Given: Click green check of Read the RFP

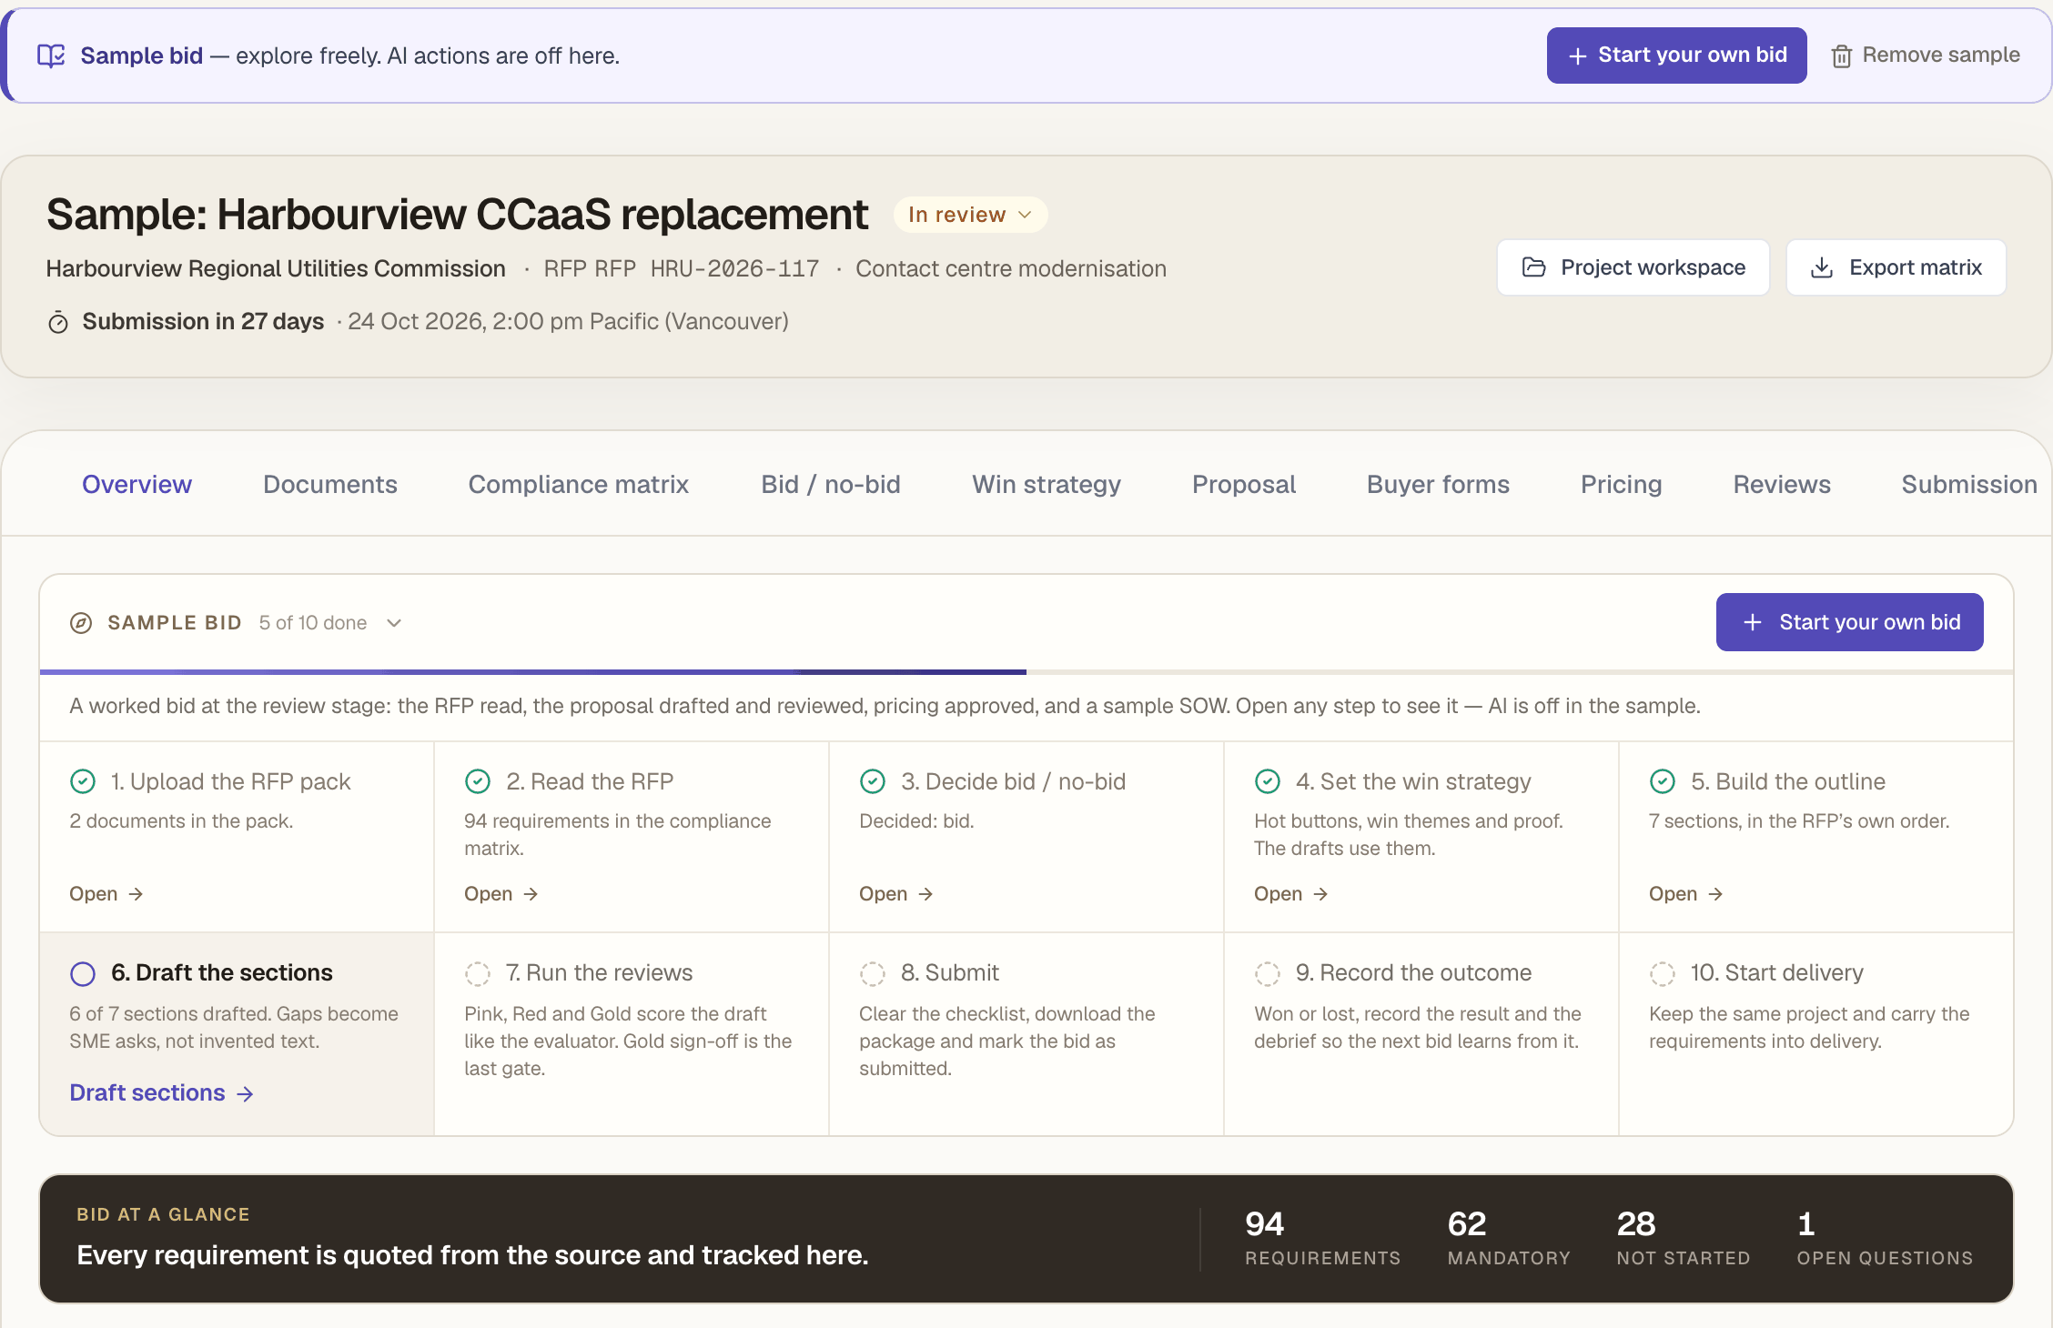Looking at the screenshot, I should click(x=478, y=781).
